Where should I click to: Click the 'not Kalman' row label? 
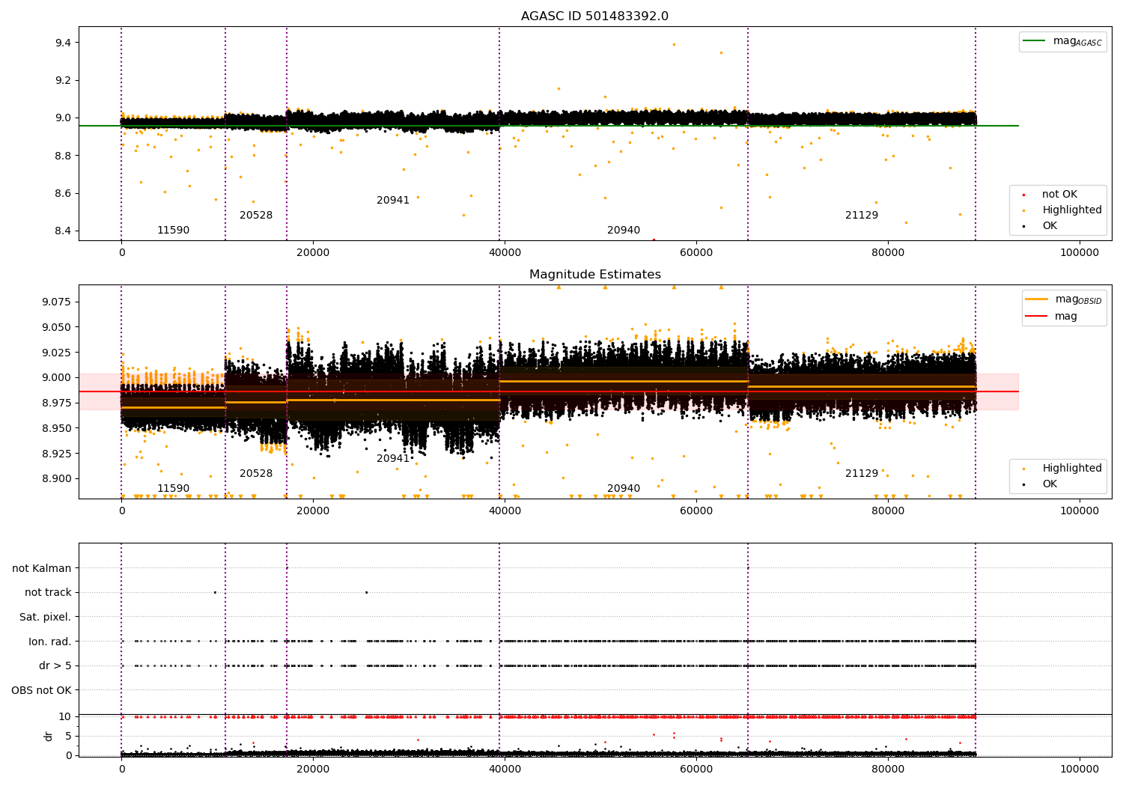tap(42, 569)
